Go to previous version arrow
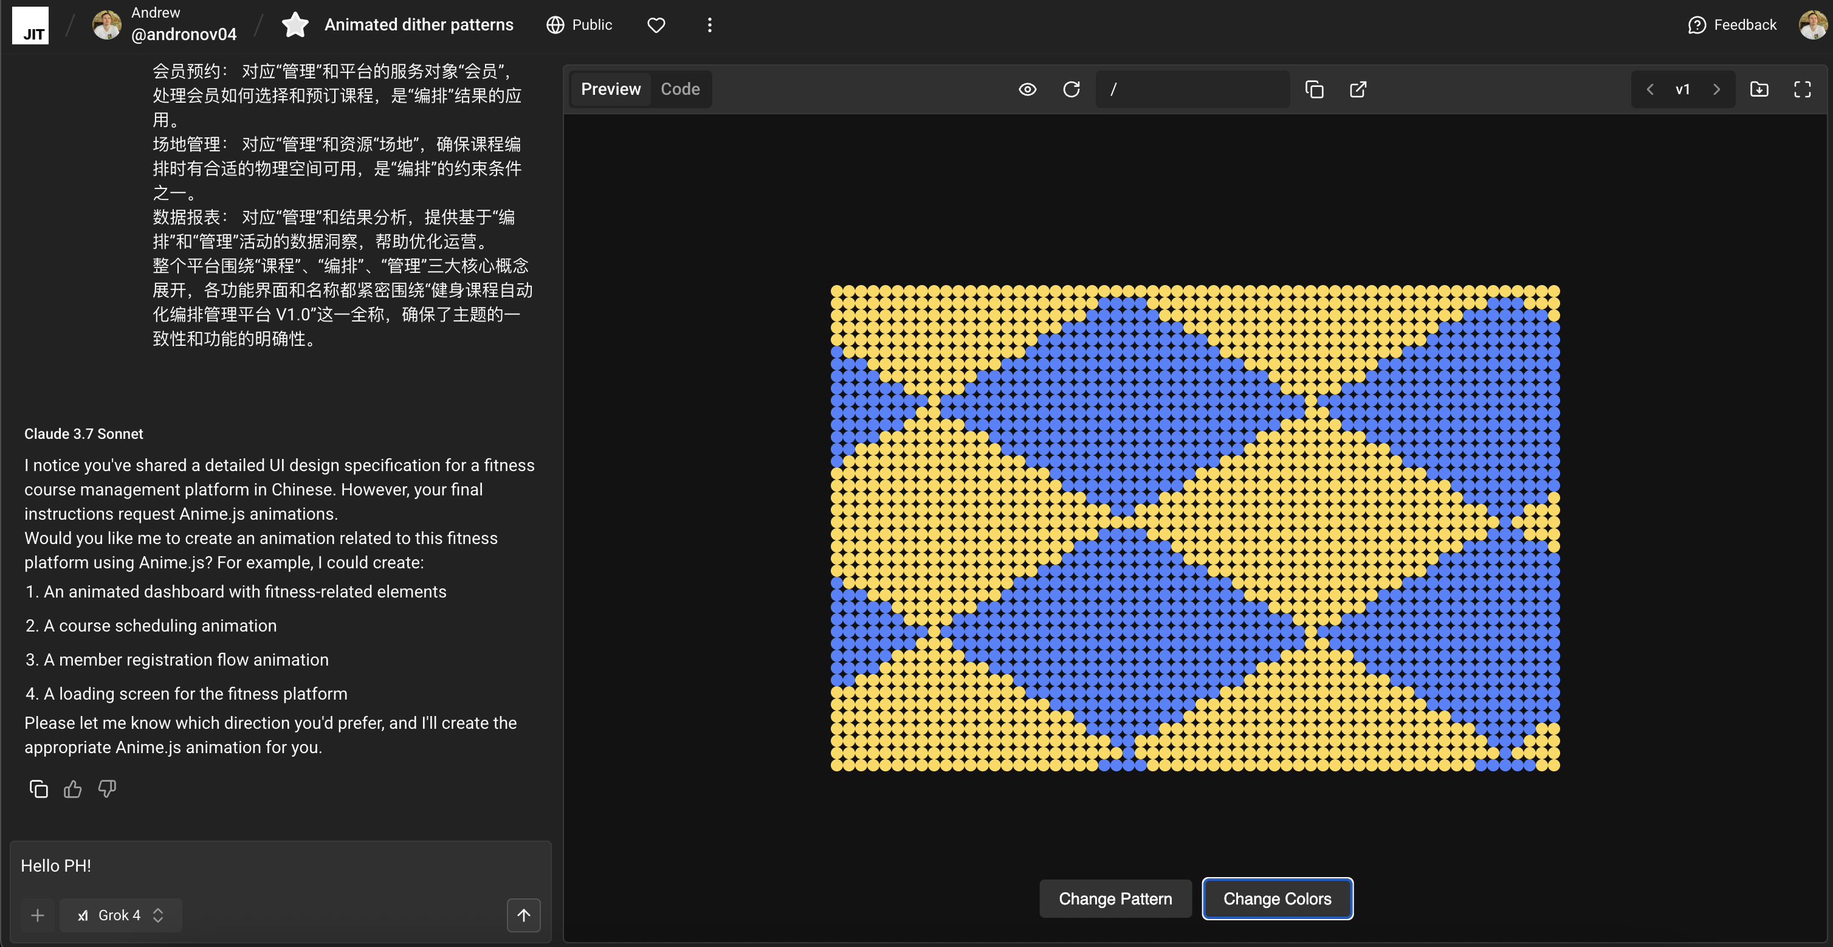1833x947 pixels. pyautogui.click(x=1650, y=89)
